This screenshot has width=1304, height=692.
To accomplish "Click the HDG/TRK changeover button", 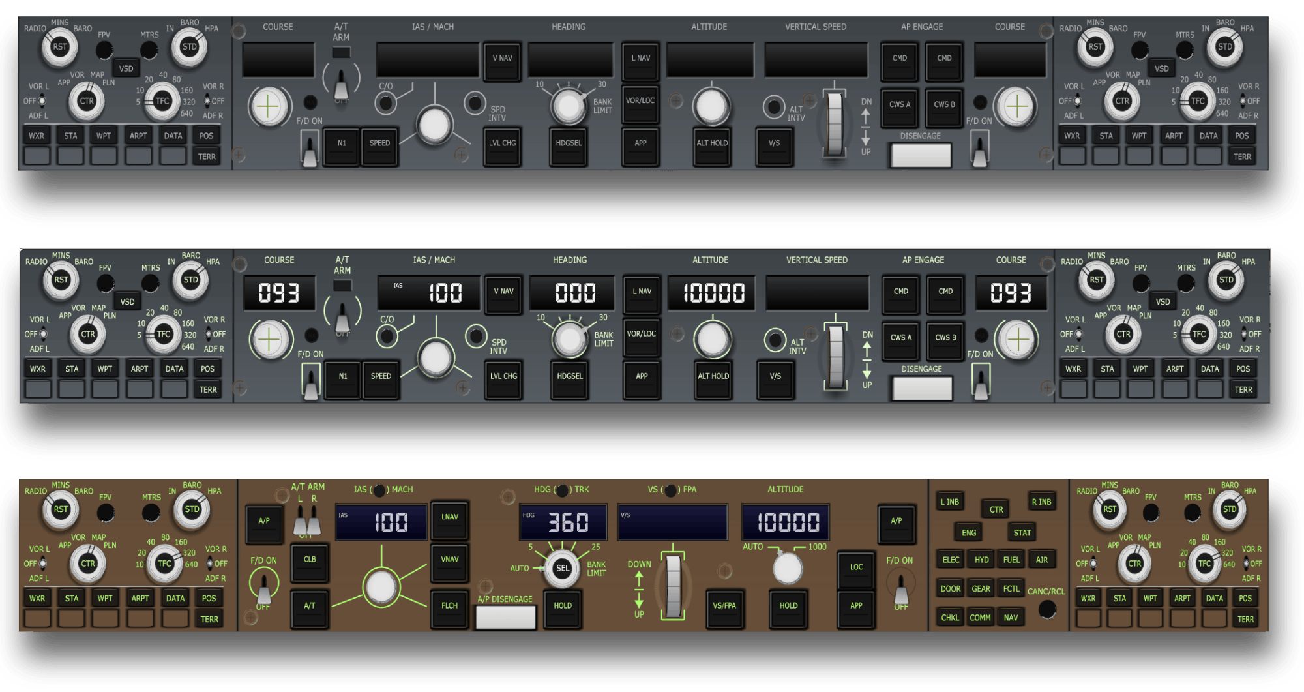I will pos(561,490).
